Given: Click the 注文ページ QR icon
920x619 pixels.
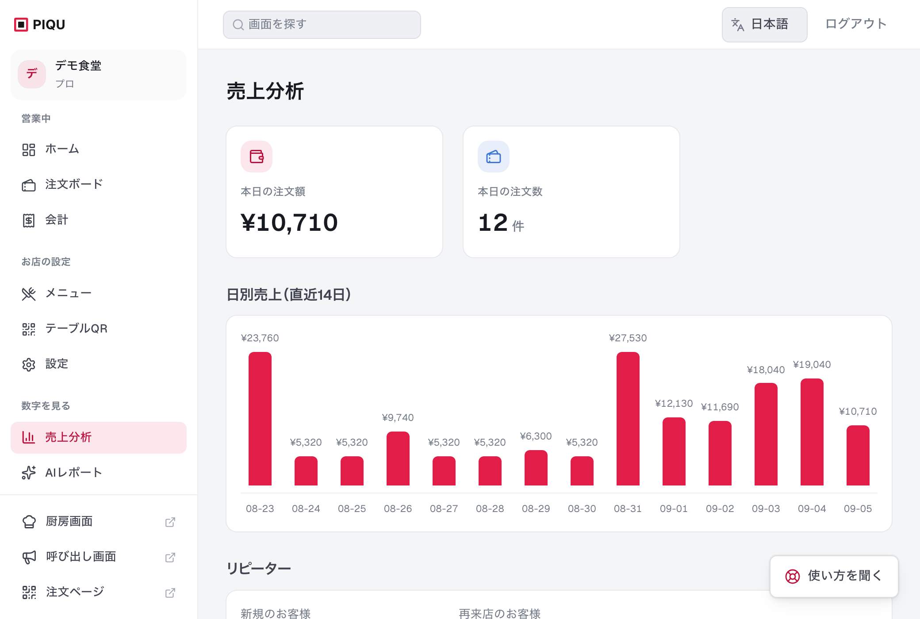Looking at the screenshot, I should [x=29, y=592].
